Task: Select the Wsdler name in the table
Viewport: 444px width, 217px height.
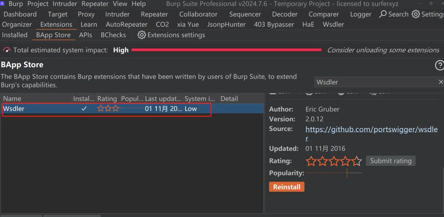Action: (x=14, y=109)
